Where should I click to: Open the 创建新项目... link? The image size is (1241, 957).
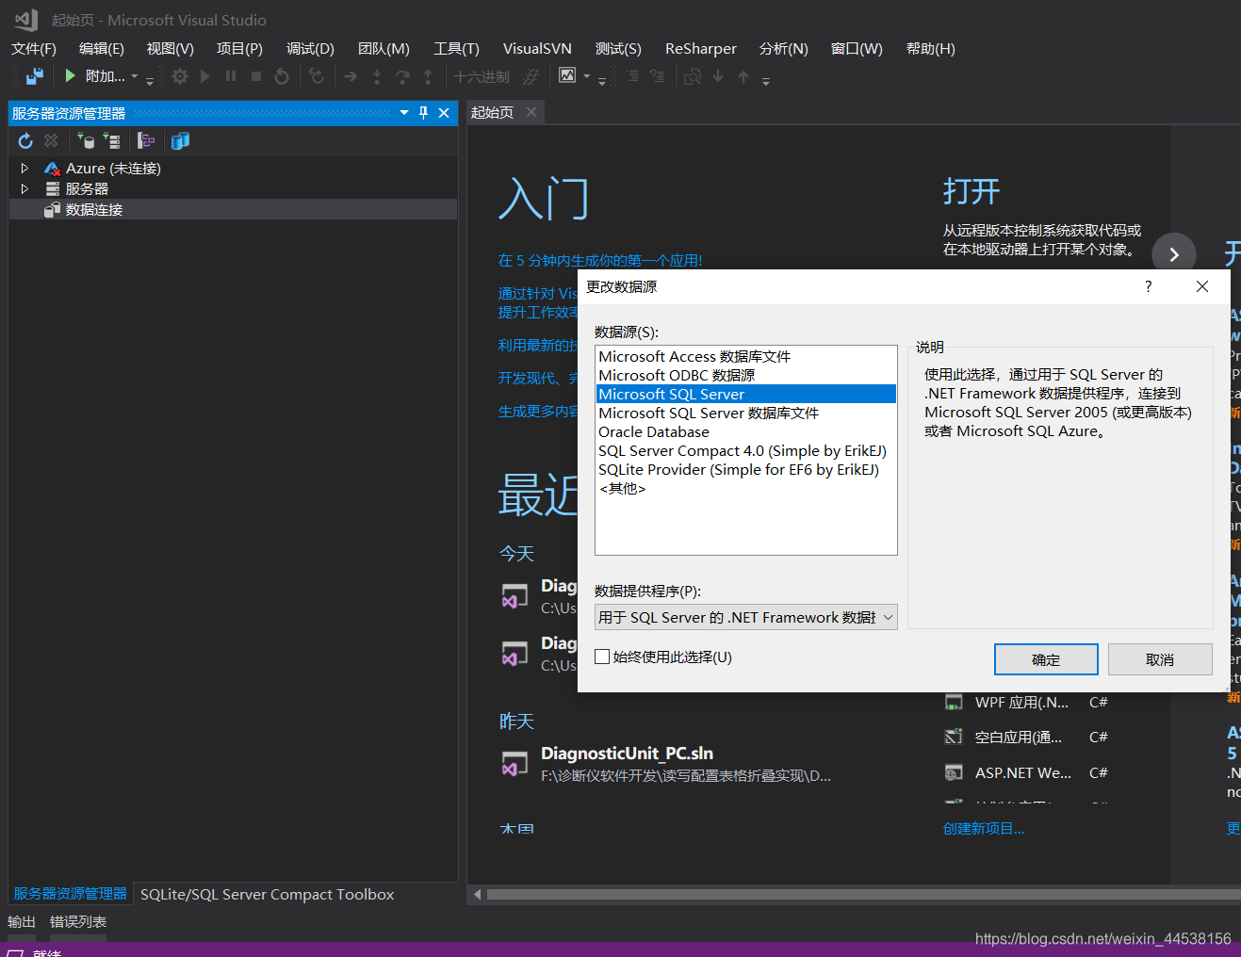pos(984,828)
